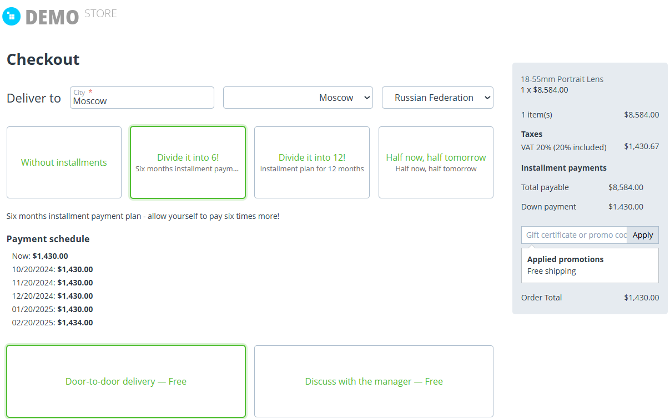
Task: Click the six months plan description text
Action: (x=143, y=216)
